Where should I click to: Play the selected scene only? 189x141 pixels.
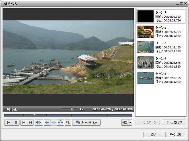tap(39, 122)
